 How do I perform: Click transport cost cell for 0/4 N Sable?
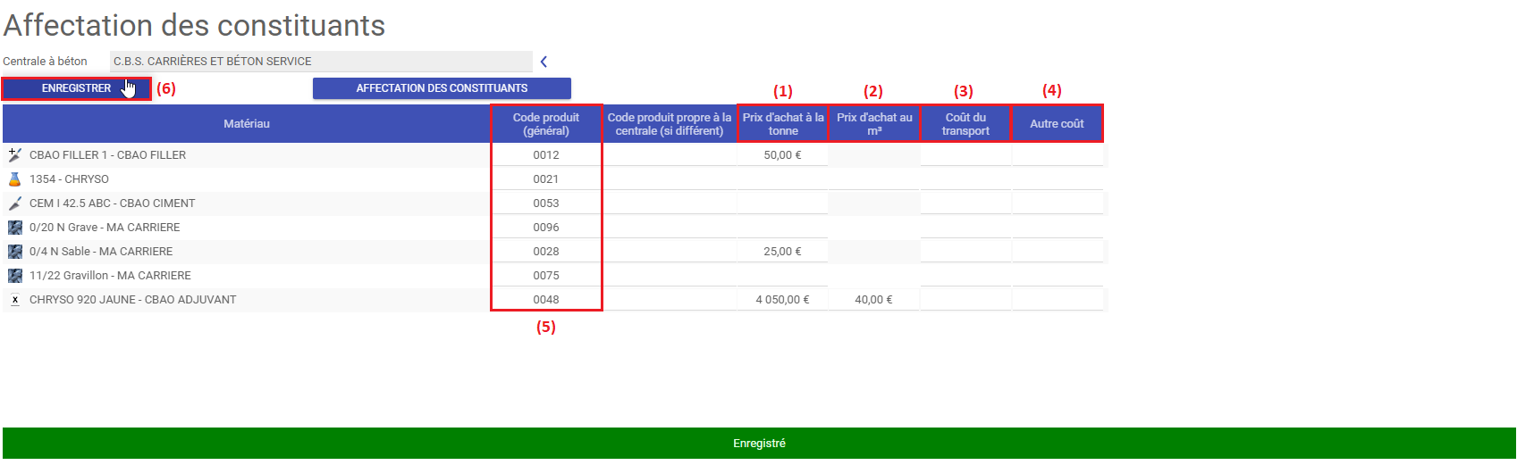tap(965, 251)
